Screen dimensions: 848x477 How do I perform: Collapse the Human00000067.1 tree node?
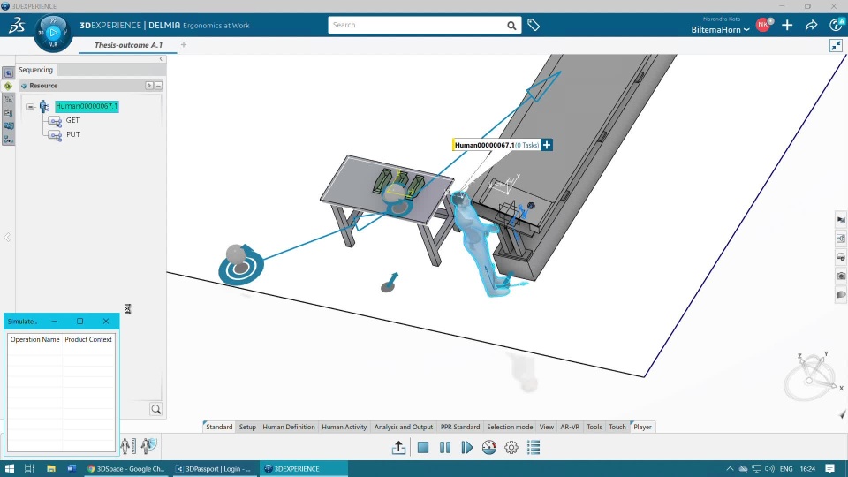click(x=30, y=107)
